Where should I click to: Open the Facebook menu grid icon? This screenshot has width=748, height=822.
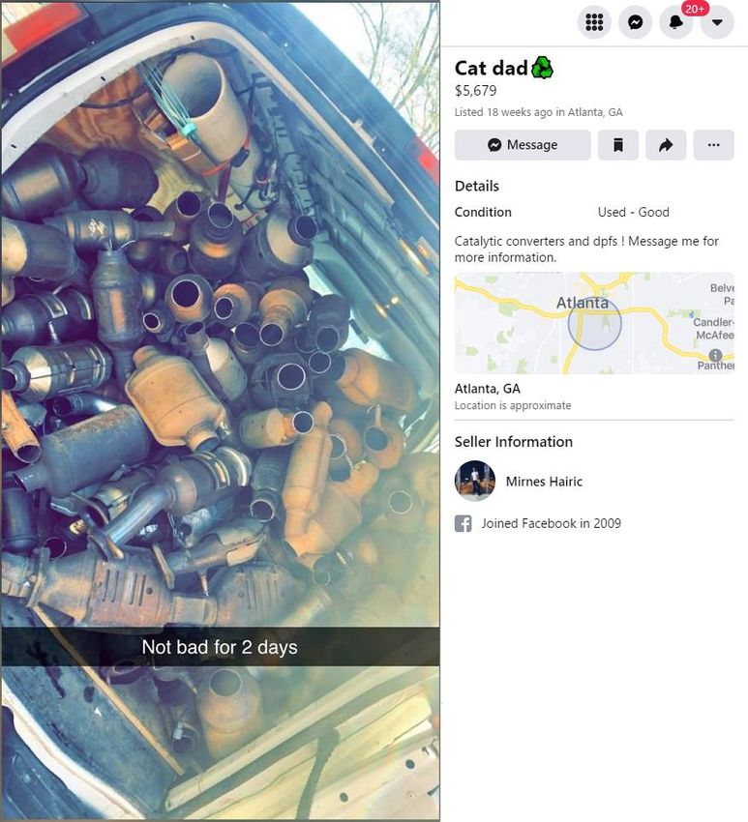point(594,22)
